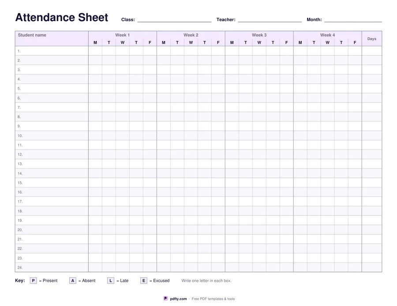Image resolution: width=397 pixels, height=306 pixels.
Task: Click the Week 1 Monday M header
Action: 95,42
